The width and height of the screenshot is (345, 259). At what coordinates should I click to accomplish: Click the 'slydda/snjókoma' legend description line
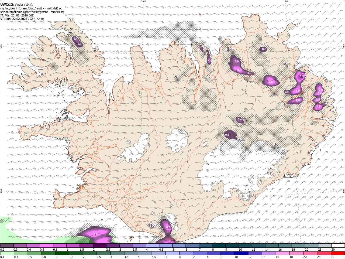pos(32,12)
